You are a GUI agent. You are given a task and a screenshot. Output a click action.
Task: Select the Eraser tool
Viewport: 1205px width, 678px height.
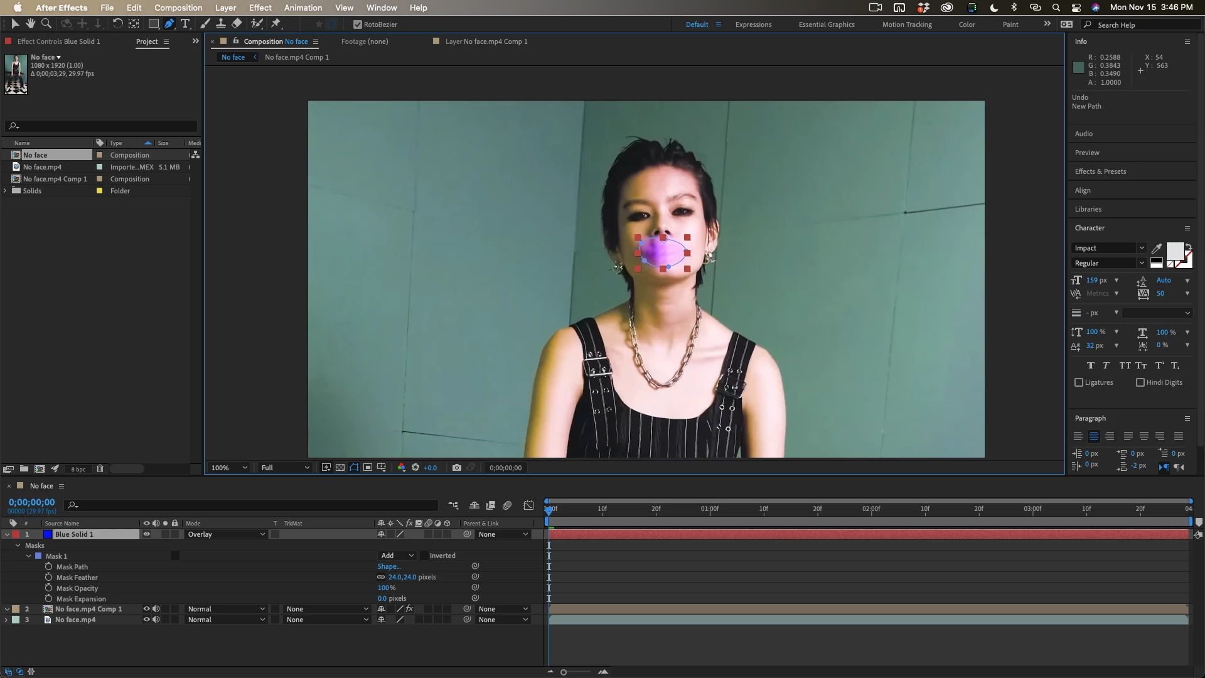point(237,24)
